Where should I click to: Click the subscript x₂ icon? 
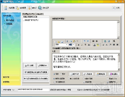(x=107, y=45)
